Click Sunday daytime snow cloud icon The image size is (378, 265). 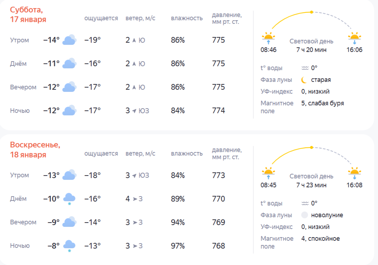(x=69, y=199)
